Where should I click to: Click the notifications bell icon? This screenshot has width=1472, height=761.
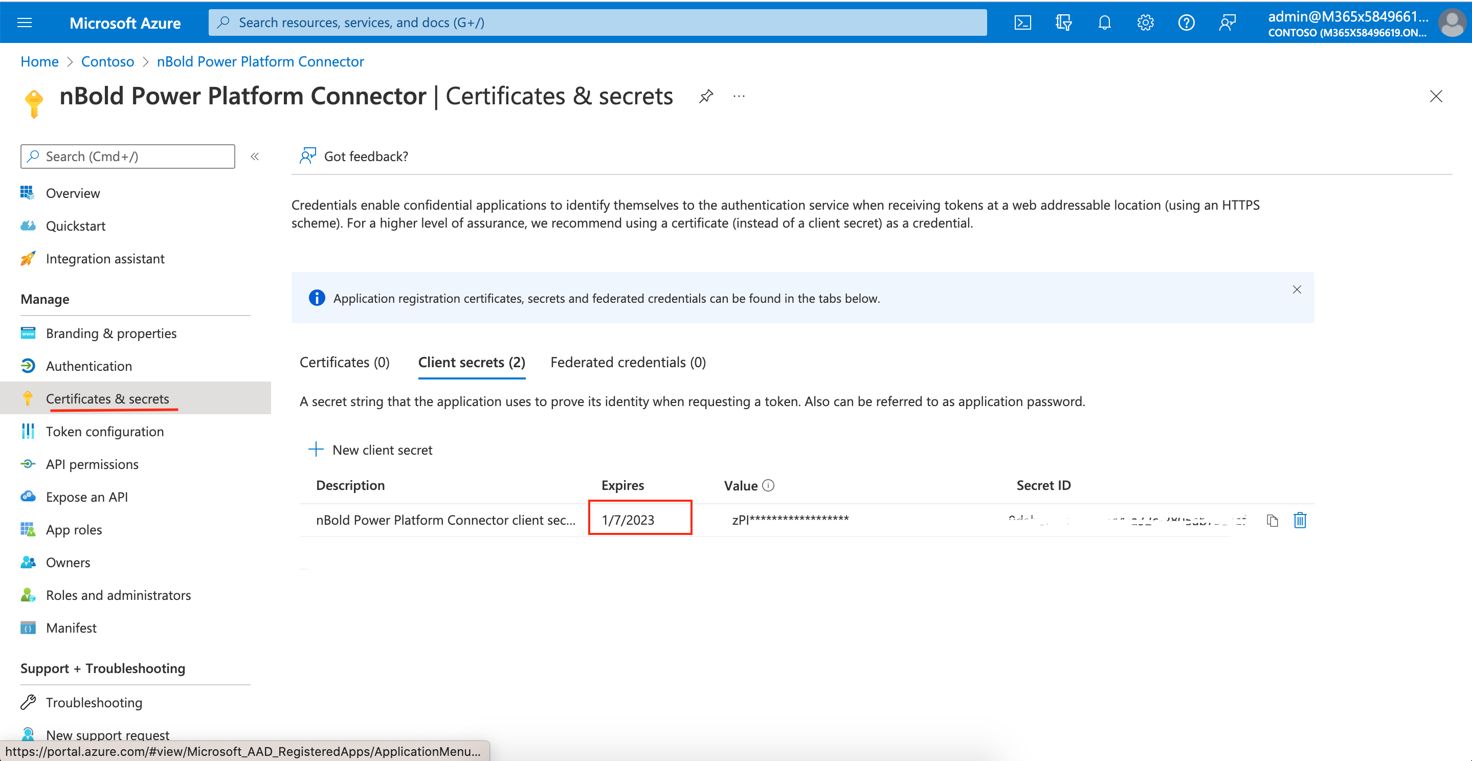click(x=1104, y=23)
